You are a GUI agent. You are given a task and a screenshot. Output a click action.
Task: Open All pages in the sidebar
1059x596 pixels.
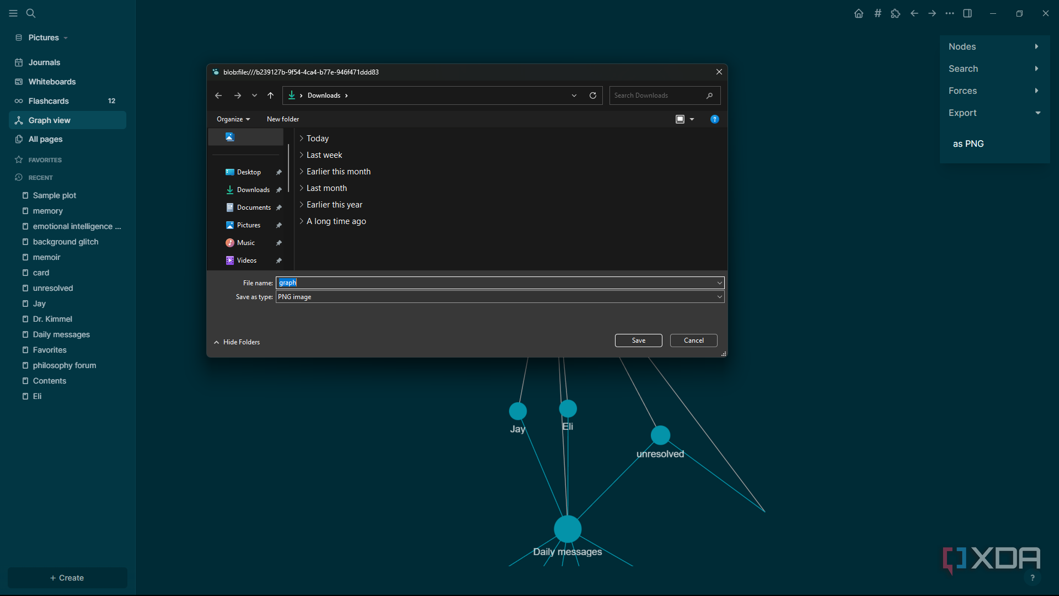[67, 139]
